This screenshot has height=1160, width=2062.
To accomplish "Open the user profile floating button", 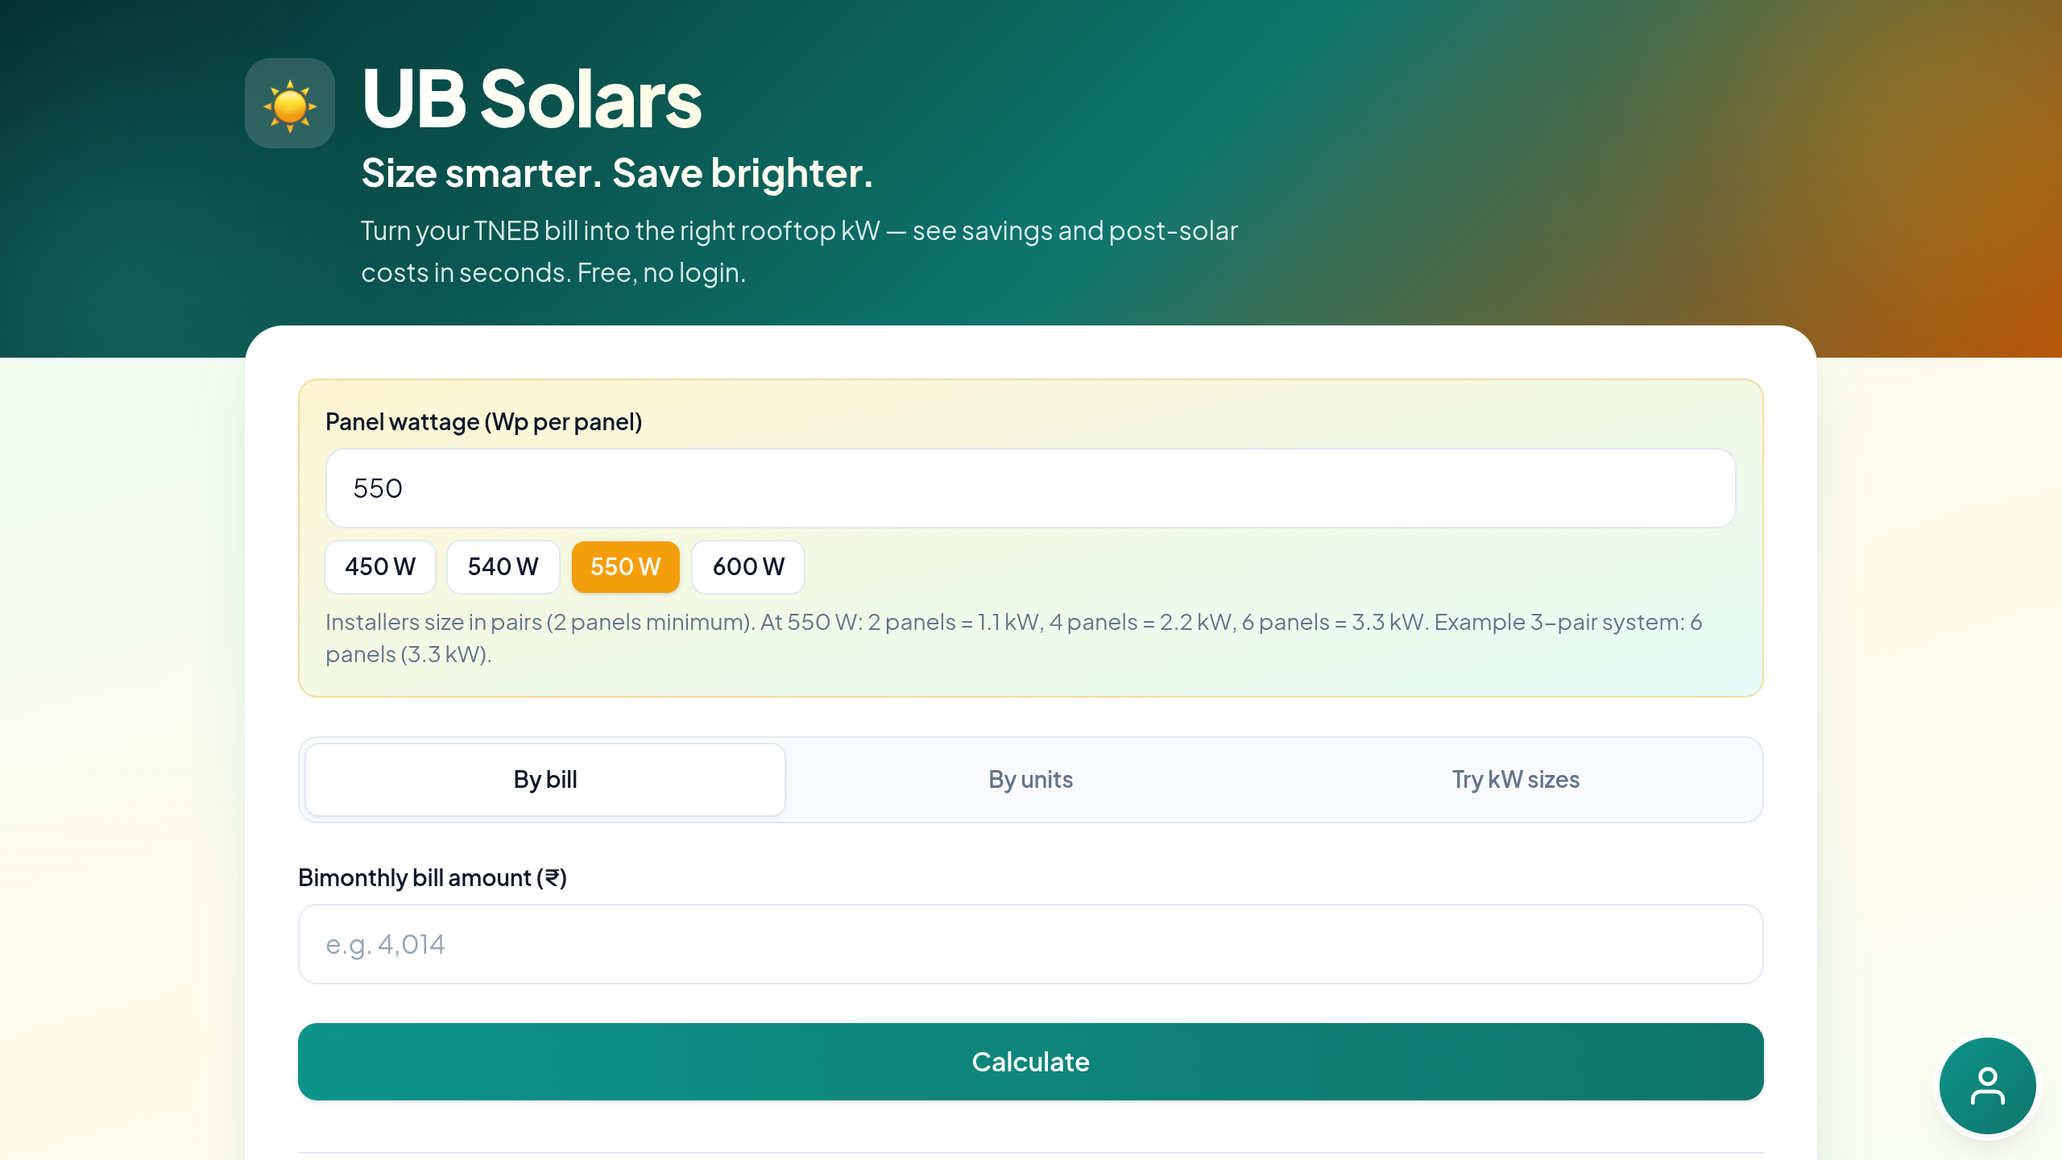I will [1987, 1086].
